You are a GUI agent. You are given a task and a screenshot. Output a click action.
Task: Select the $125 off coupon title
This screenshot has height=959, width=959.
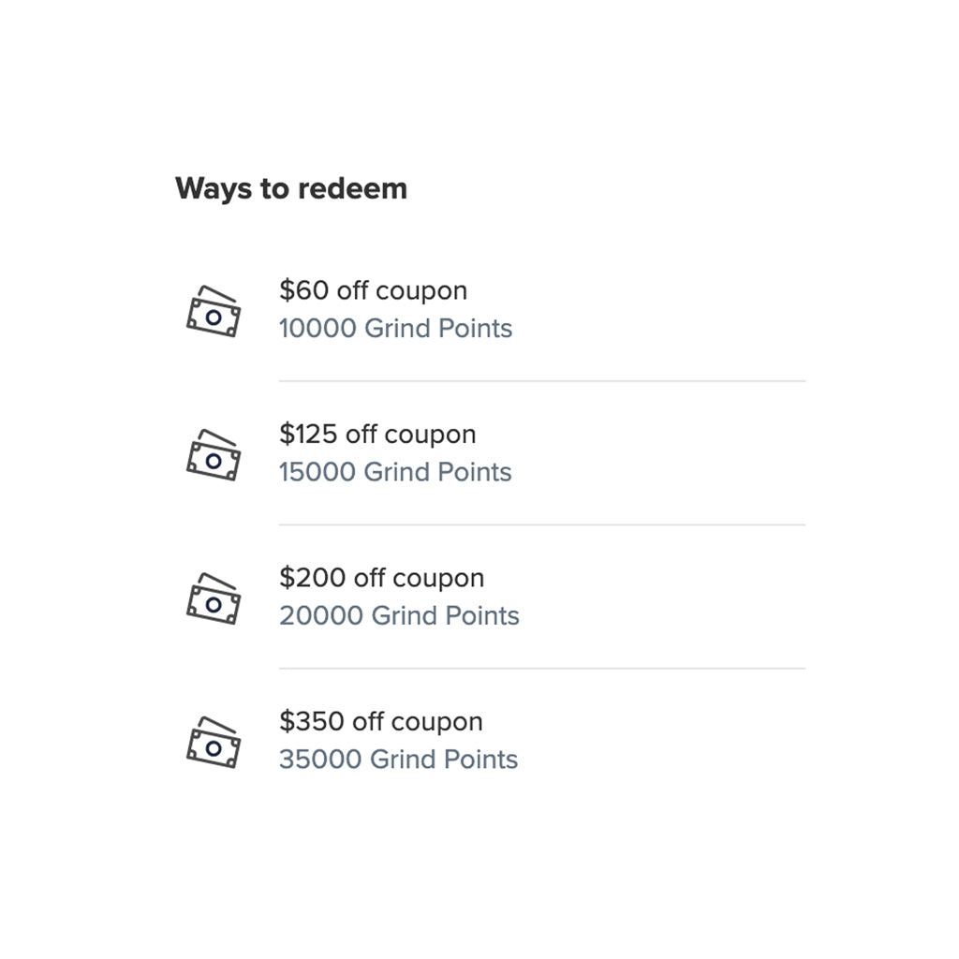pos(377,435)
